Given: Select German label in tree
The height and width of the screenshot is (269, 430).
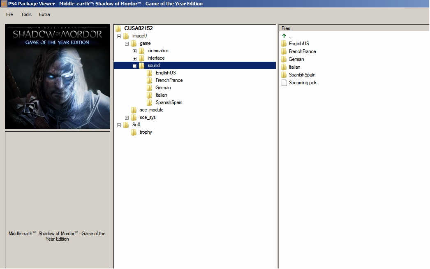Looking at the screenshot, I should tap(163, 88).
